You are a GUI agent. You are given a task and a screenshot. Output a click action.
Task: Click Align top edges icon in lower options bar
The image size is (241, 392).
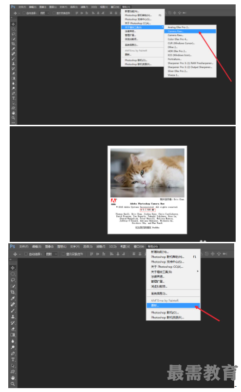coord(92,254)
